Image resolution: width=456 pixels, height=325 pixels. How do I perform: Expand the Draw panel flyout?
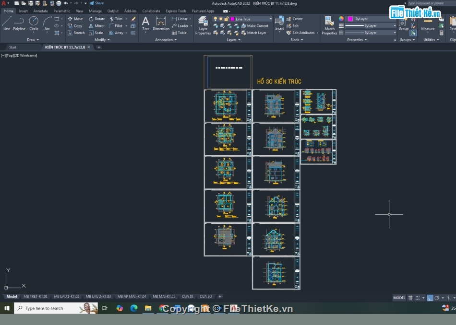34,40
